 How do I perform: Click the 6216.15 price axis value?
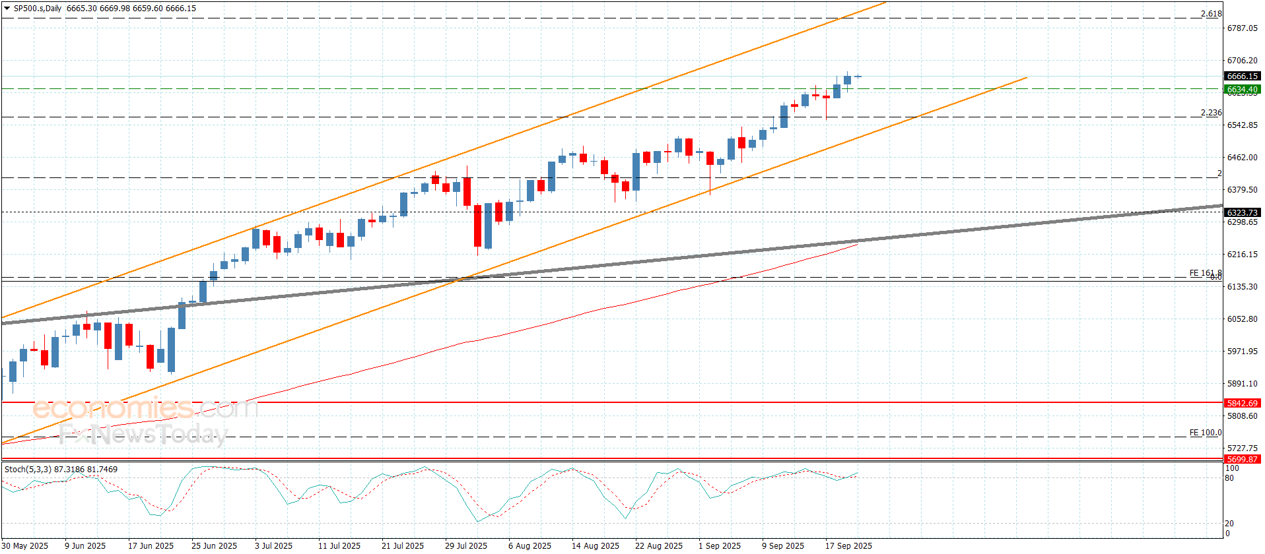[x=1242, y=255]
